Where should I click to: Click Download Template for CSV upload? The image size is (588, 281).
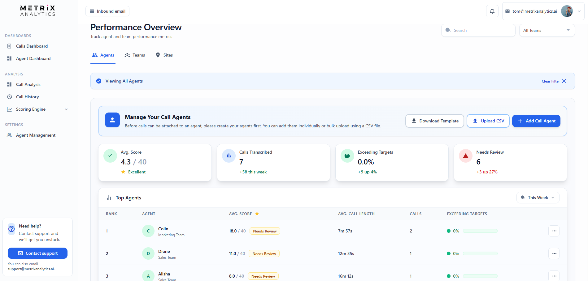point(434,121)
